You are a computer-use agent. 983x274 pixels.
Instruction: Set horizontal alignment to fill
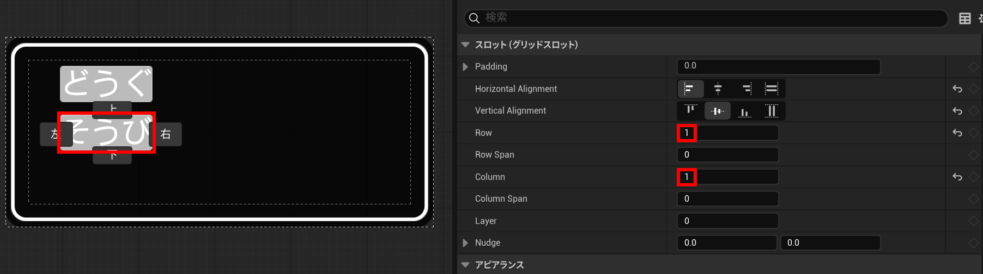point(771,89)
